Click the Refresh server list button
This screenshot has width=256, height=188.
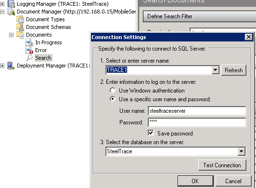tap(234, 70)
